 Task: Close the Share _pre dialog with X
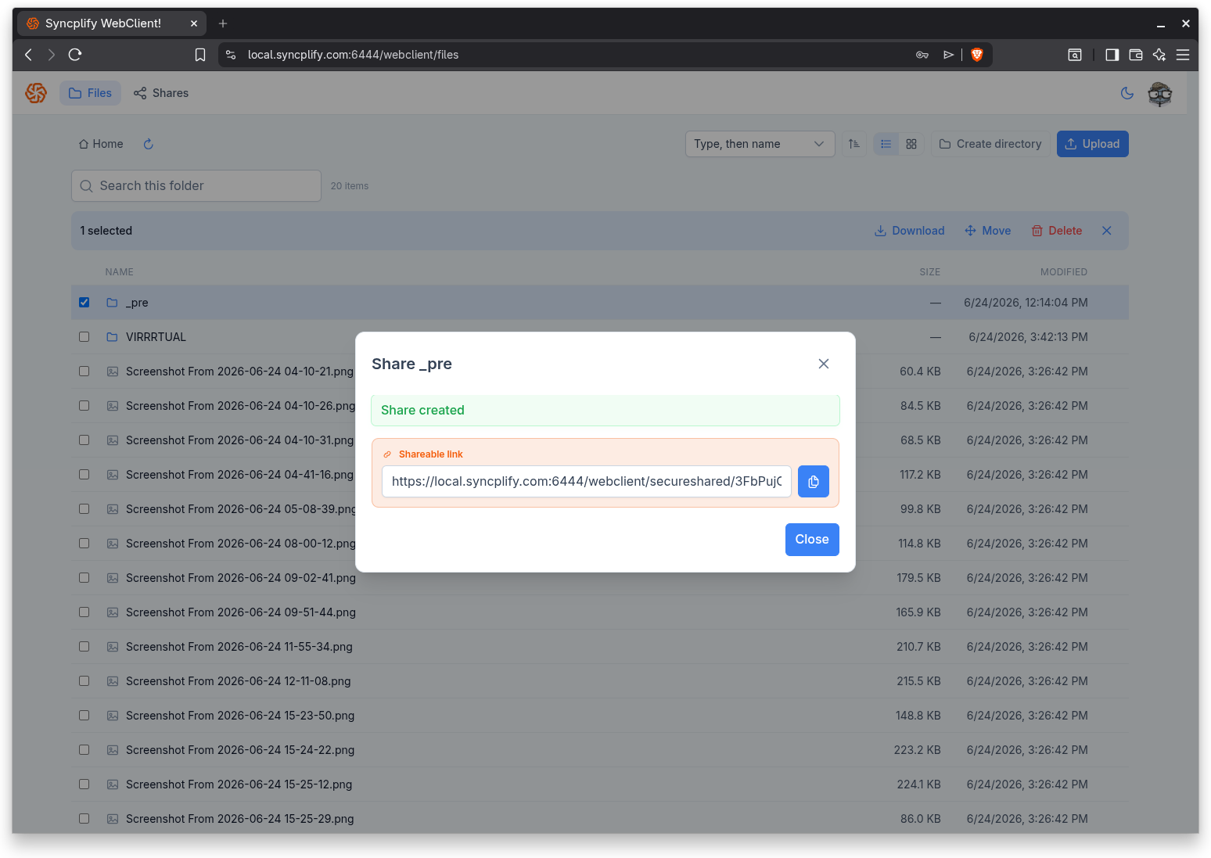pyautogui.click(x=823, y=364)
